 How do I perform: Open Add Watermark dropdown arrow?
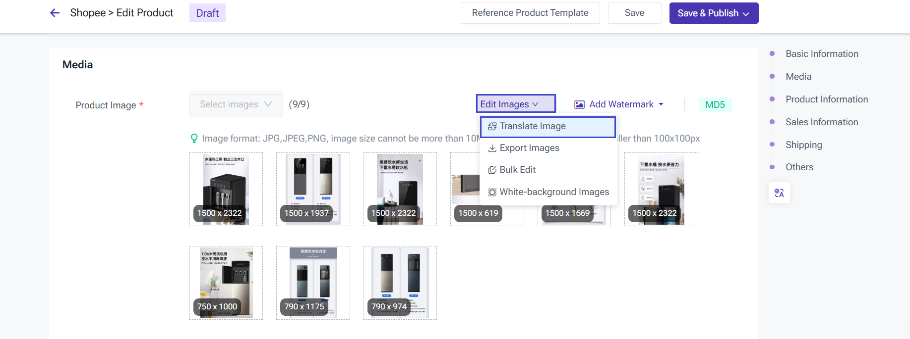click(661, 104)
